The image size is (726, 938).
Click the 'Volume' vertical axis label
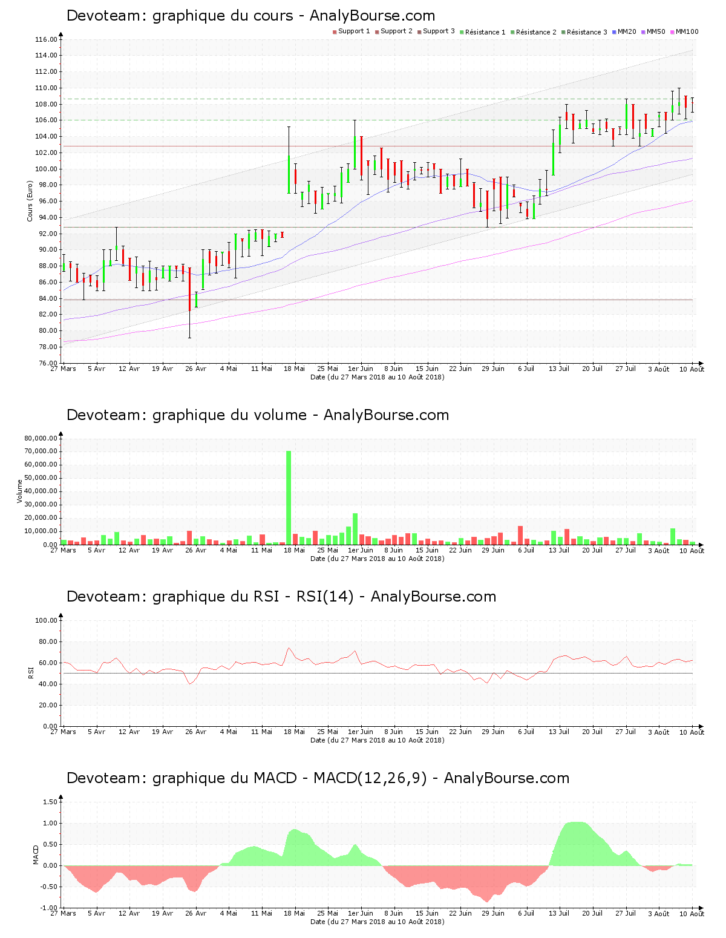point(20,491)
